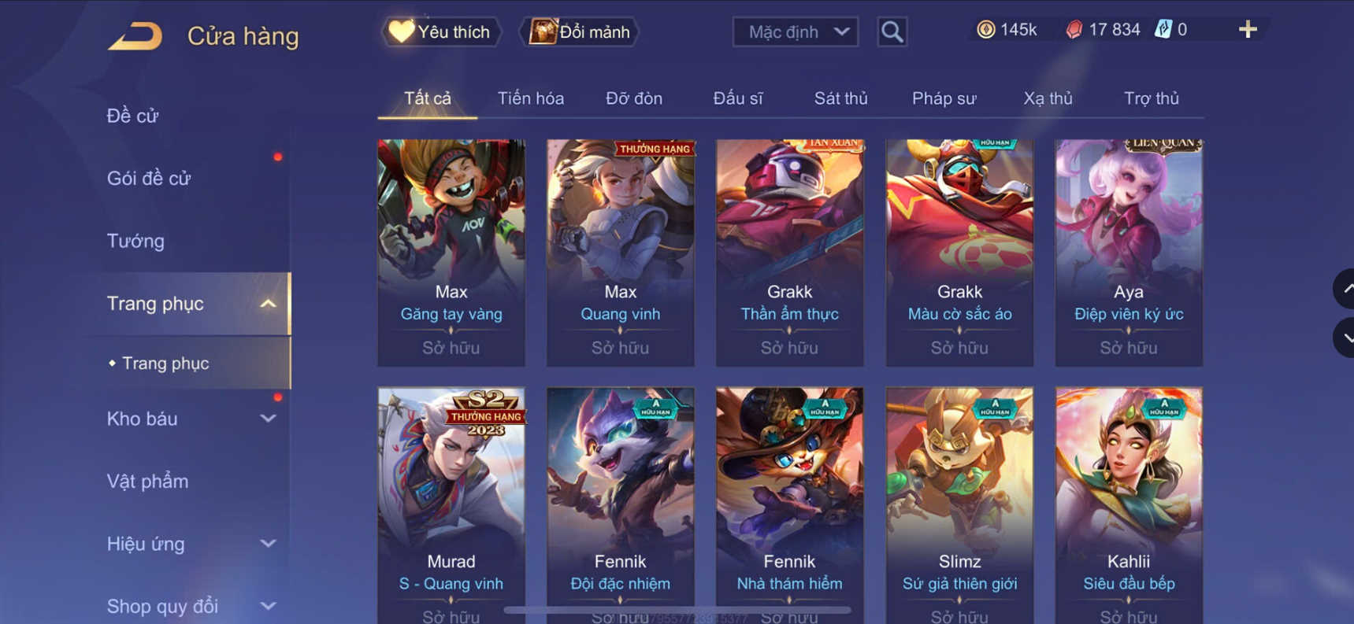Switch to the Pháp sư tab
Viewport: 1354px width, 624px height.
point(944,98)
